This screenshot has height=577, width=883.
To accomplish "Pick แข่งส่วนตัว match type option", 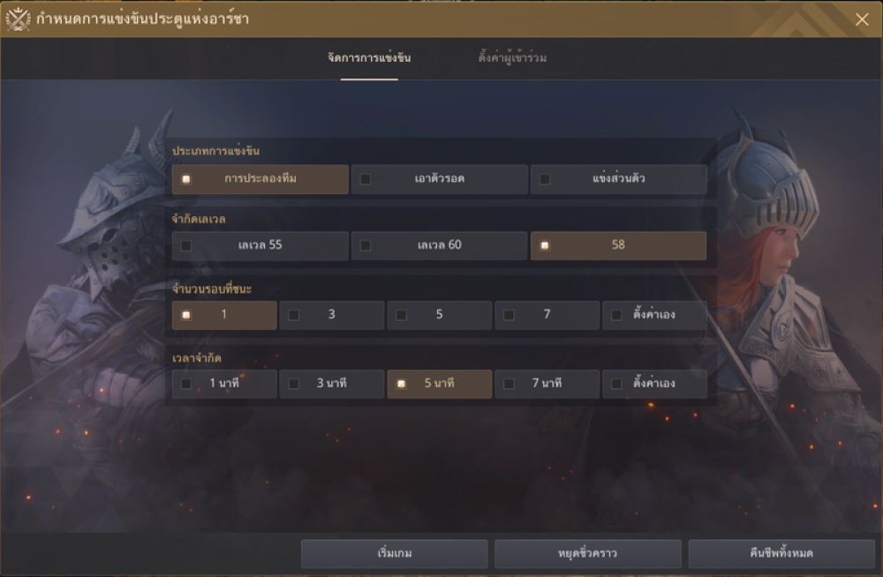I will [618, 179].
